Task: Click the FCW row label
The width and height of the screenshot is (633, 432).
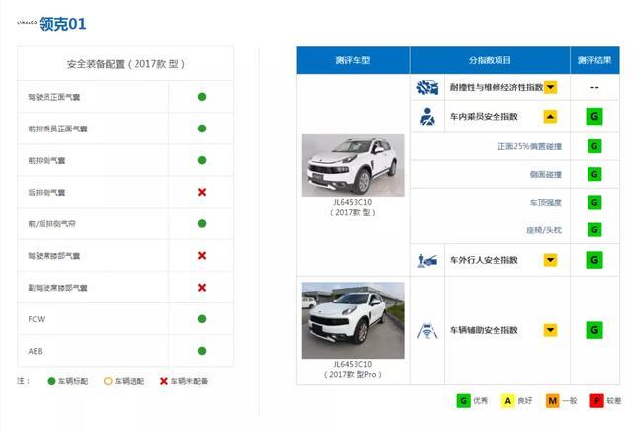Action: coord(37,319)
